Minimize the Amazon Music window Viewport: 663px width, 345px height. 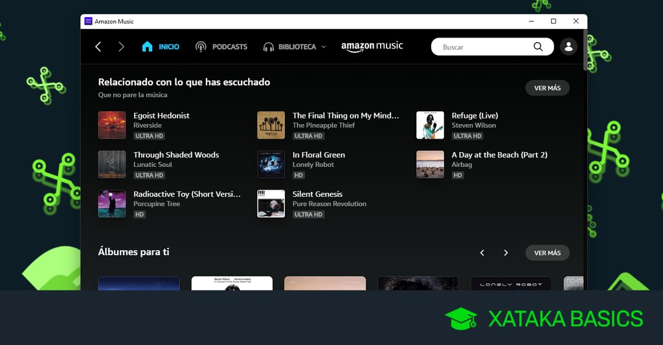point(532,21)
